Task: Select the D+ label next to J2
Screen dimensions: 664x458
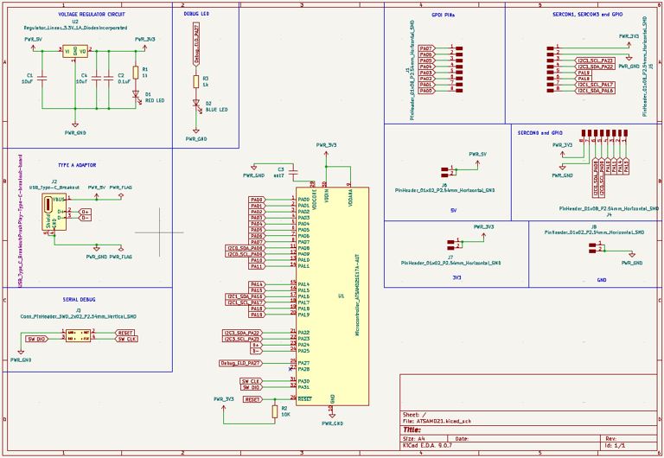Action: [85, 212]
